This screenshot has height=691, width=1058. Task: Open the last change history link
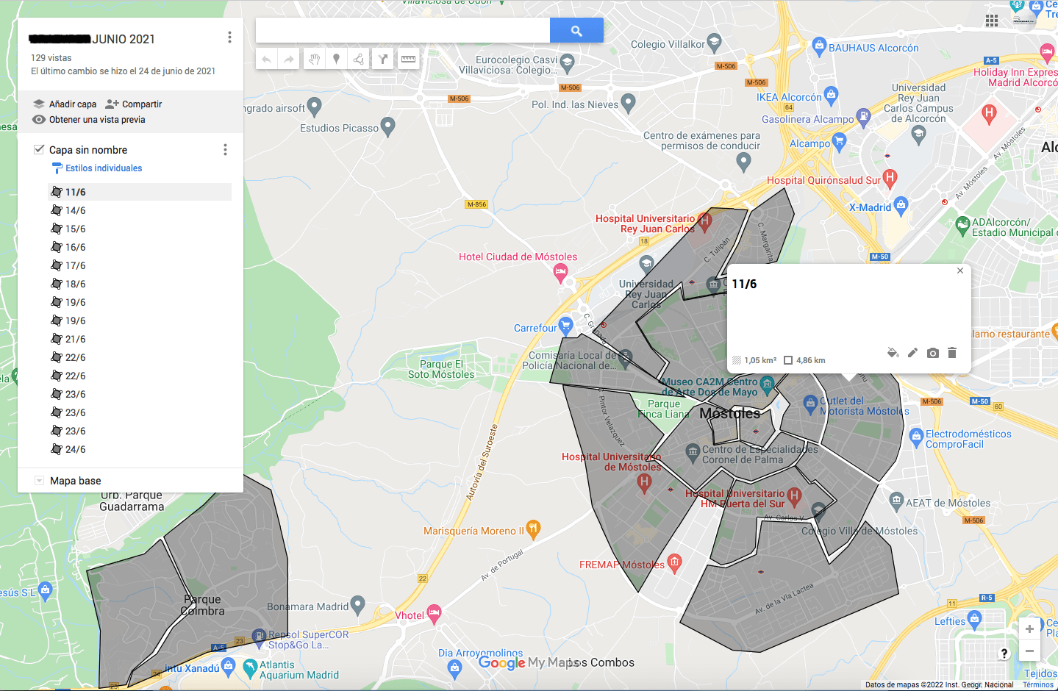[123, 71]
